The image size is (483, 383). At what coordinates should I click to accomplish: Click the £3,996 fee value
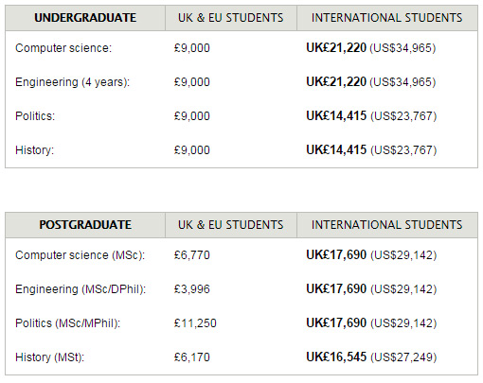click(x=192, y=289)
